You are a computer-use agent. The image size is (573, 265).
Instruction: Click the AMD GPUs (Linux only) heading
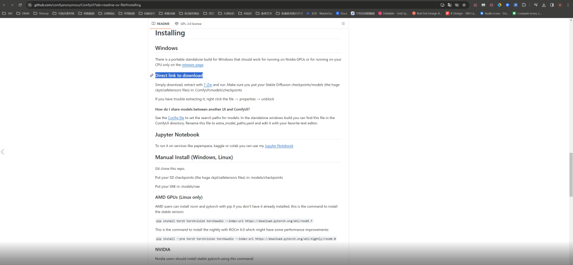point(179,197)
